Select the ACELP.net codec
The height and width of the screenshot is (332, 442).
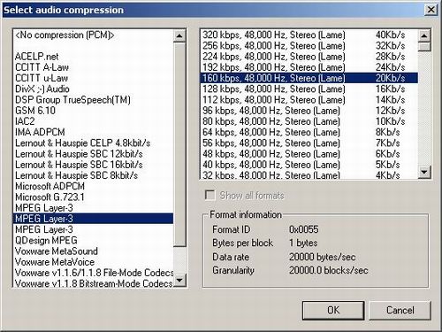(x=93, y=57)
